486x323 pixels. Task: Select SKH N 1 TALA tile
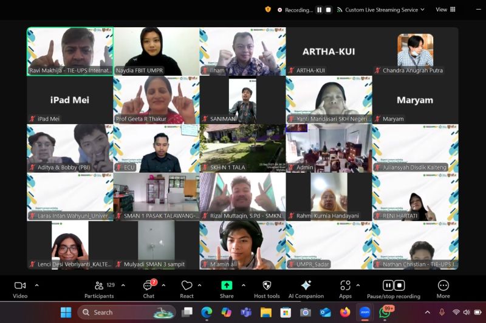242,148
